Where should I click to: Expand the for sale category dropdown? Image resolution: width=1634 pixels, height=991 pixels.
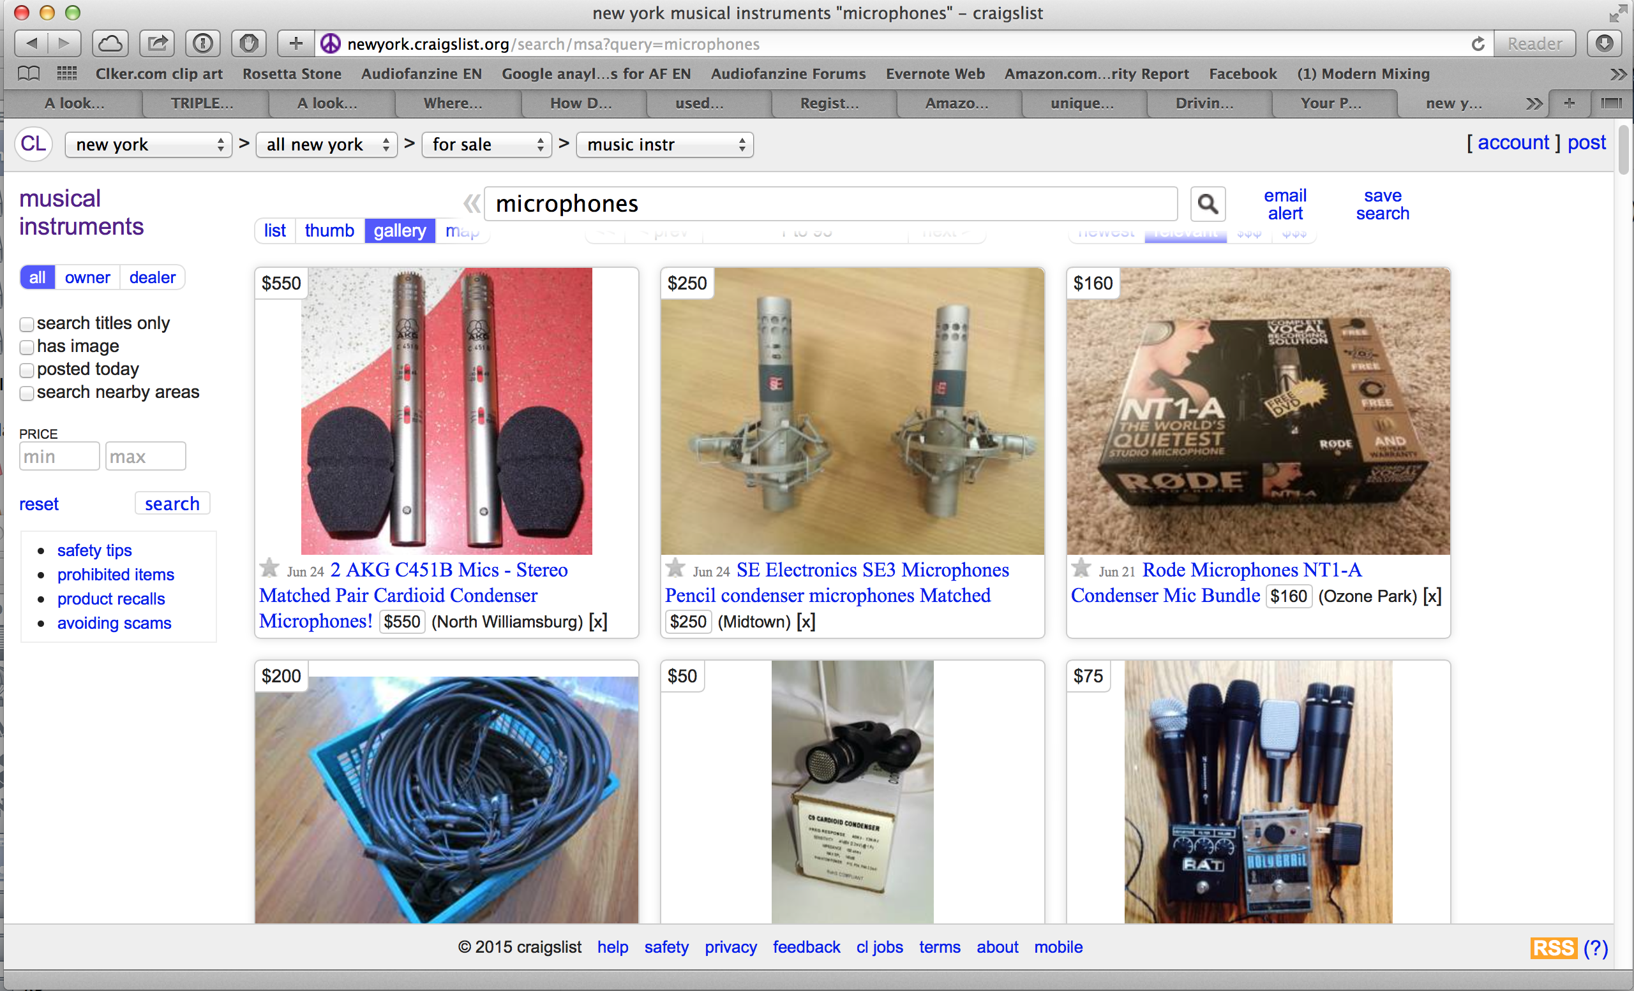click(x=487, y=144)
